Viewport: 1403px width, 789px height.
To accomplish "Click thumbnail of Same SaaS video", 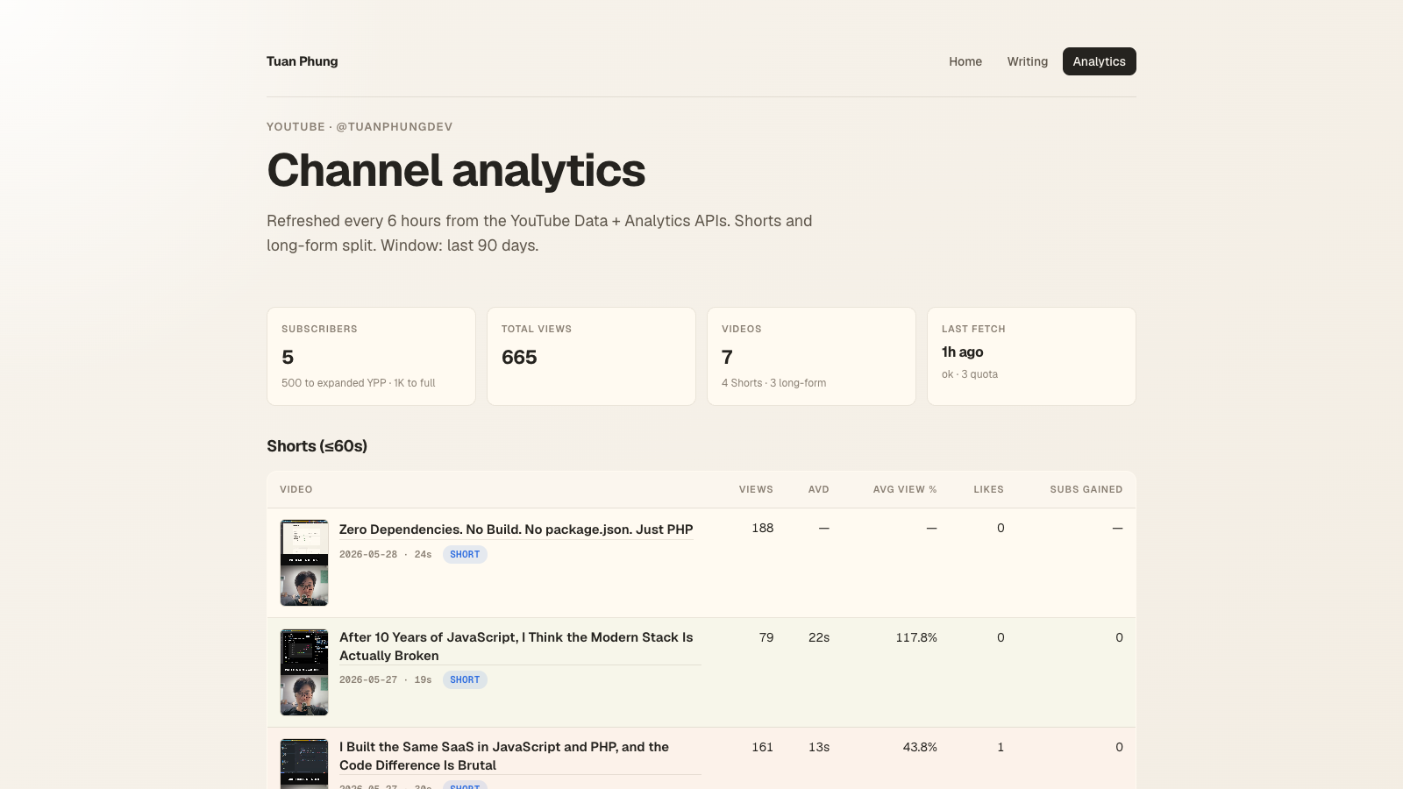I will coord(304,764).
